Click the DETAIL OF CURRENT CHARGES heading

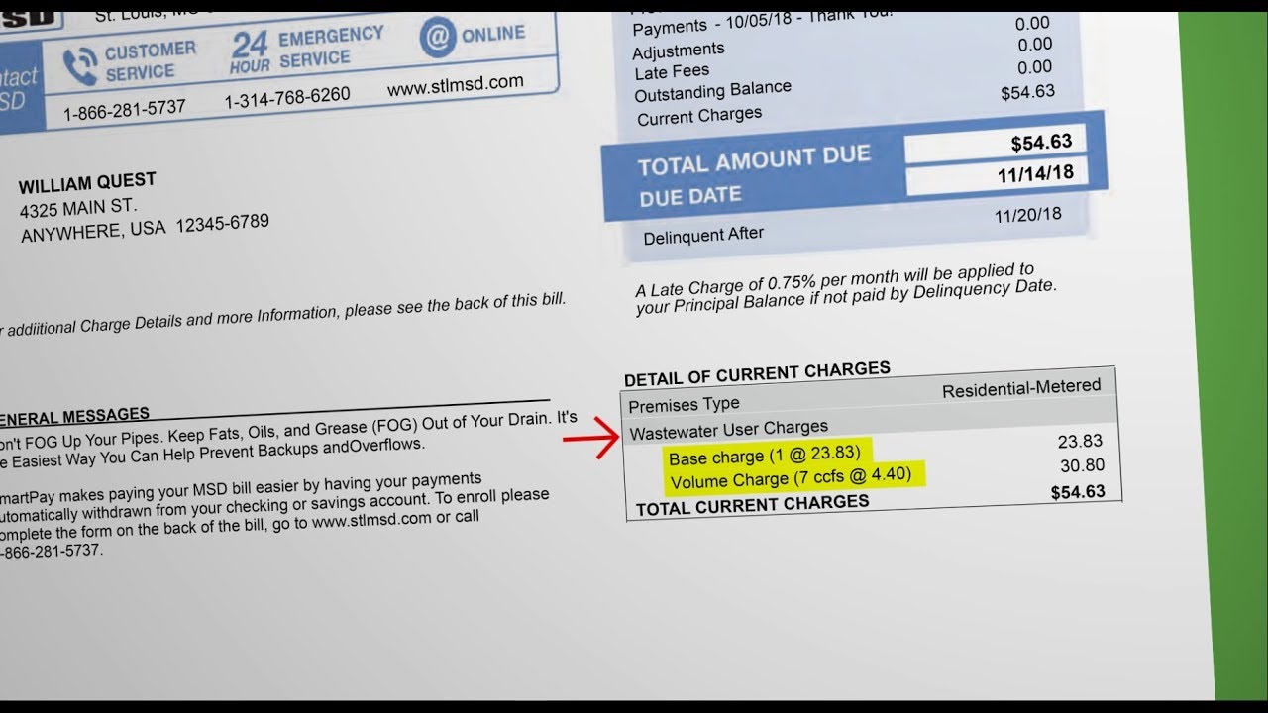click(x=757, y=373)
